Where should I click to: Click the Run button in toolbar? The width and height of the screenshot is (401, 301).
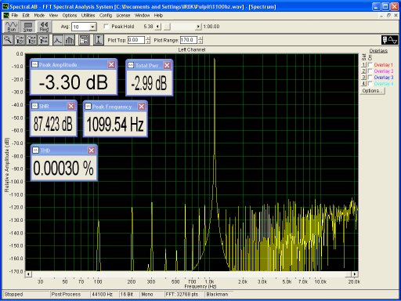coord(12,27)
